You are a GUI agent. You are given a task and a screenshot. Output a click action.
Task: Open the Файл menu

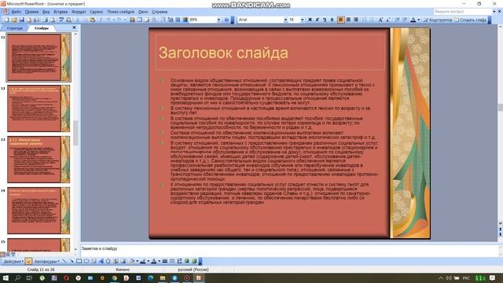16,12
